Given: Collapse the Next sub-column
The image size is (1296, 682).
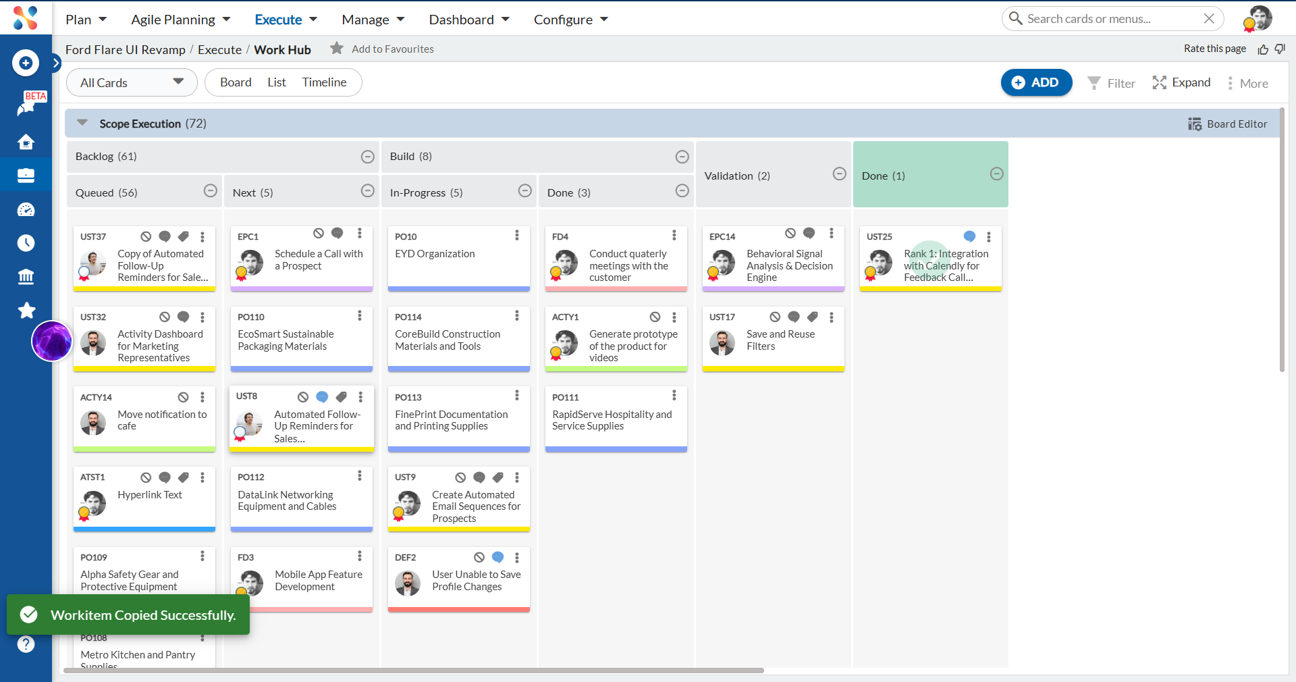Looking at the screenshot, I should click(368, 191).
